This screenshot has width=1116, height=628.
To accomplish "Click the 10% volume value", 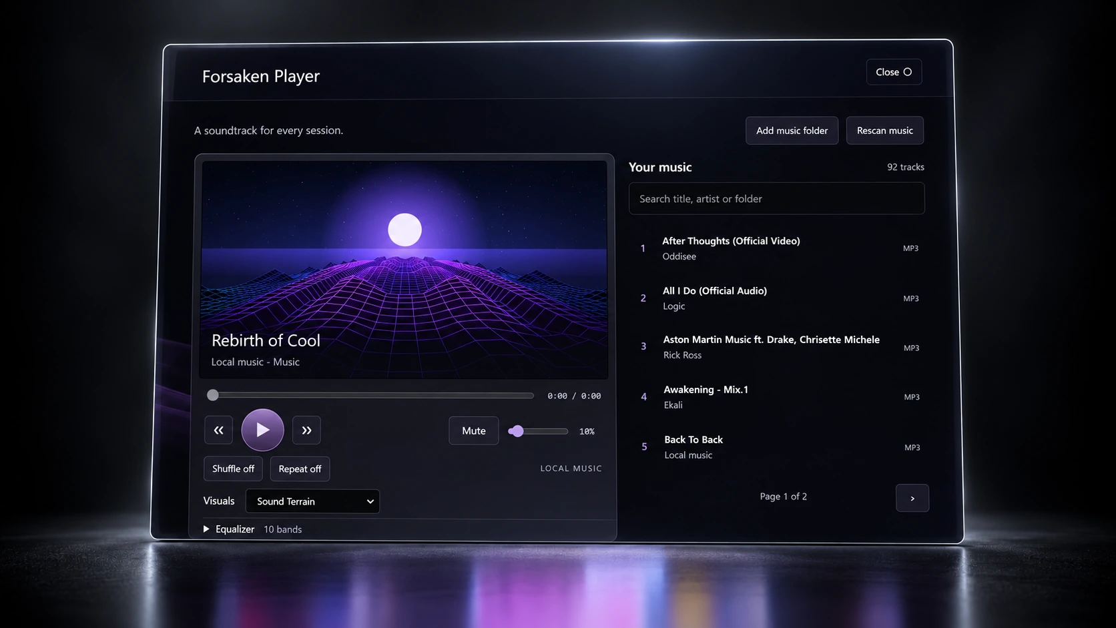I will point(587,431).
